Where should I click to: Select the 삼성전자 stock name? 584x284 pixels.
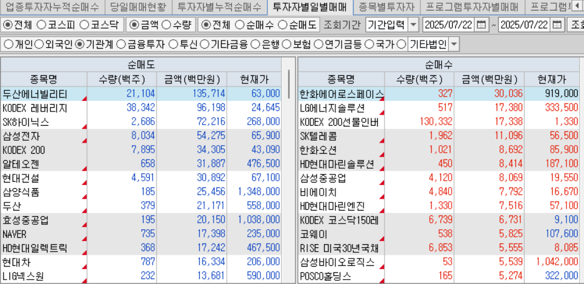[x=21, y=136]
